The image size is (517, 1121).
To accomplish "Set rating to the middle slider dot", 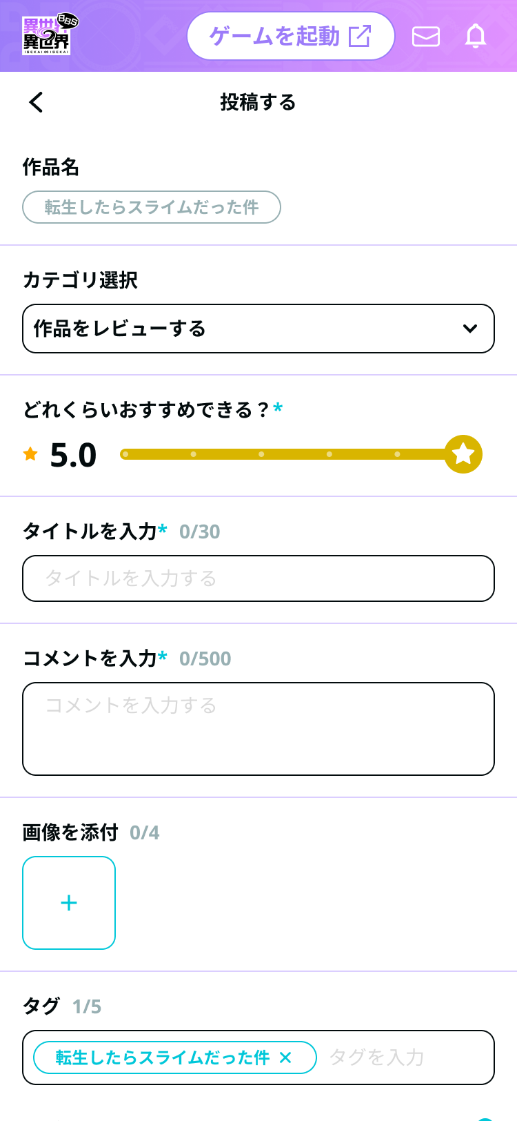I will coord(261,454).
